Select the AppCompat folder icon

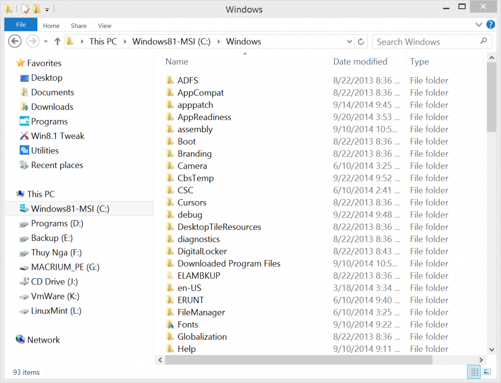click(170, 92)
